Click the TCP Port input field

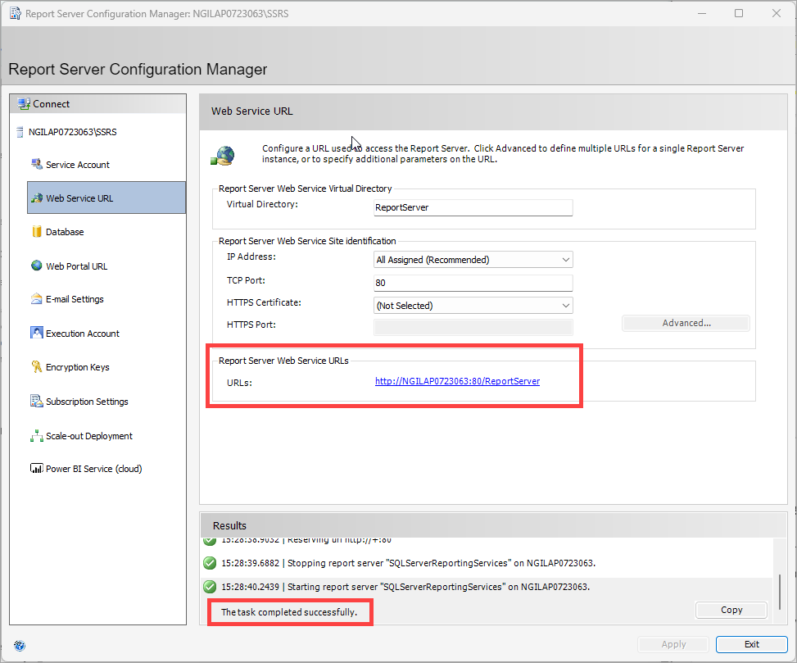473,283
